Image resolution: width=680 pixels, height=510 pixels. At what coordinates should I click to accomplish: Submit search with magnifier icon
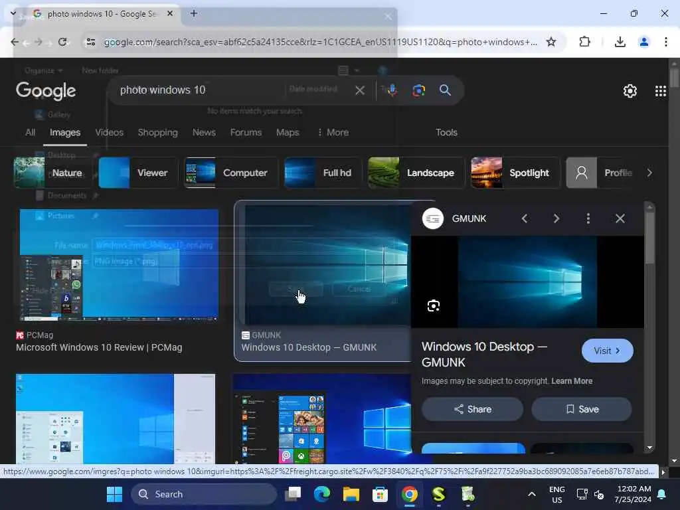pos(445,90)
